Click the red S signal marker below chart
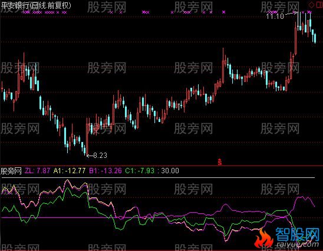Viewport: 323px width, 251px height. pos(220,162)
